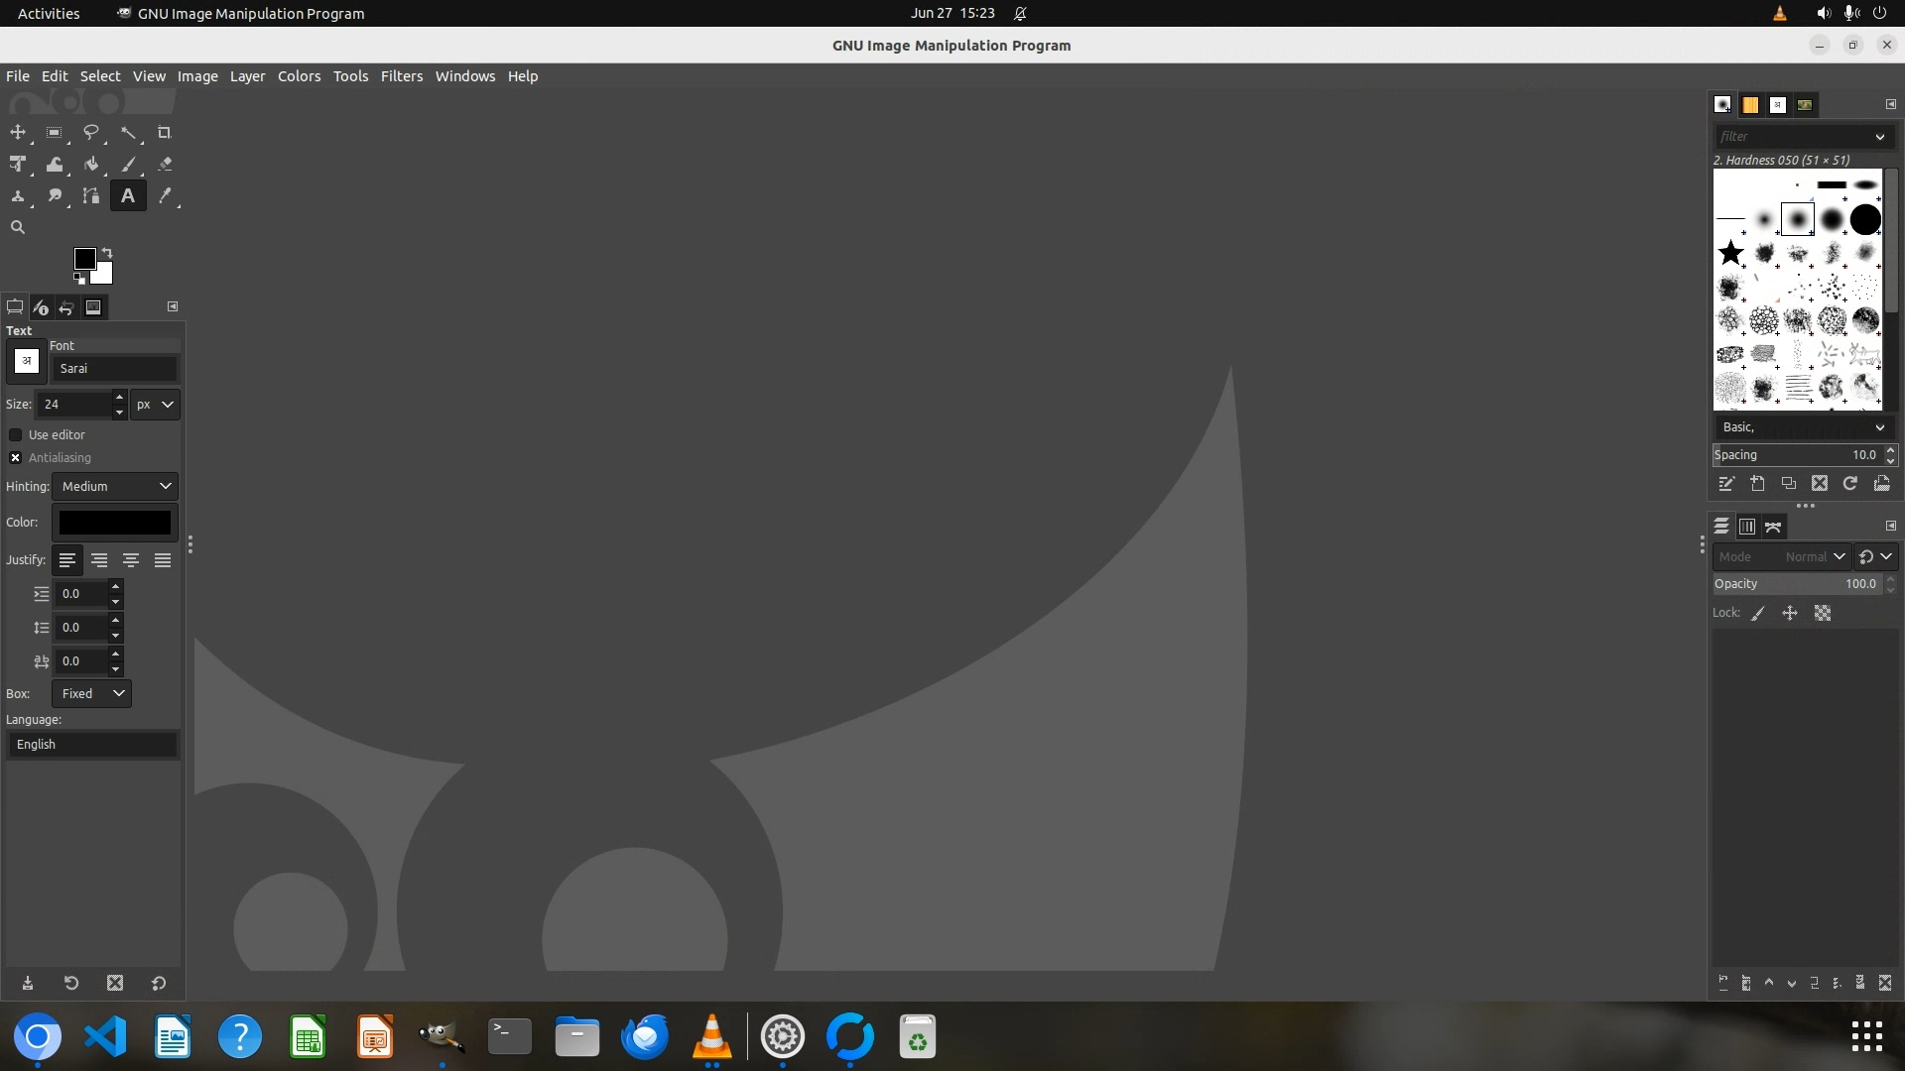Select the Bucket Fill tool

[91, 165]
